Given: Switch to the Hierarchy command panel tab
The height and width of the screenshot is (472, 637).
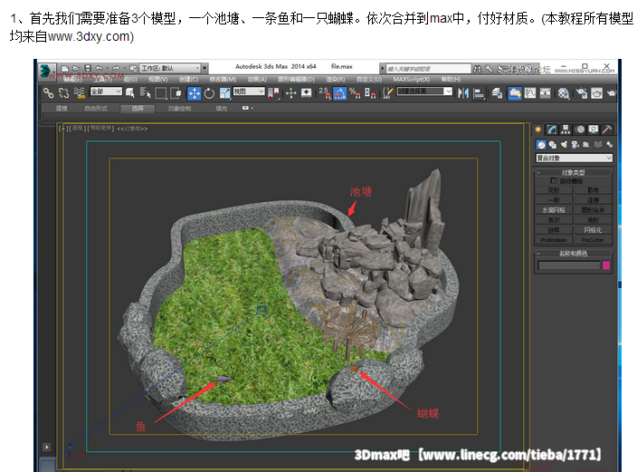Looking at the screenshot, I should click(566, 130).
